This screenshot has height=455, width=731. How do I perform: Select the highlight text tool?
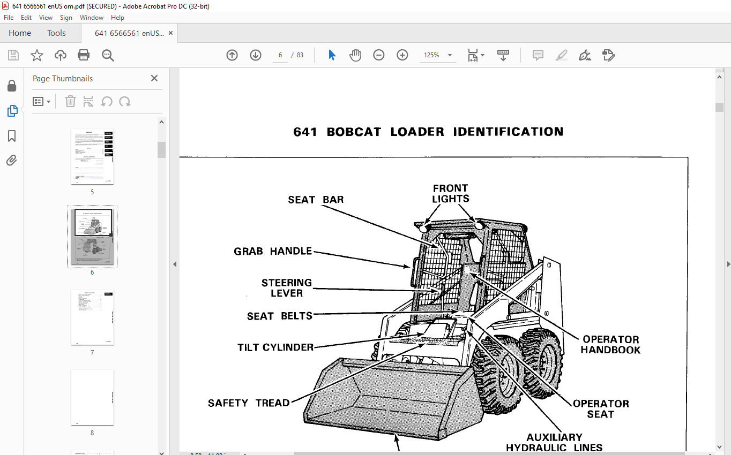[562, 55]
